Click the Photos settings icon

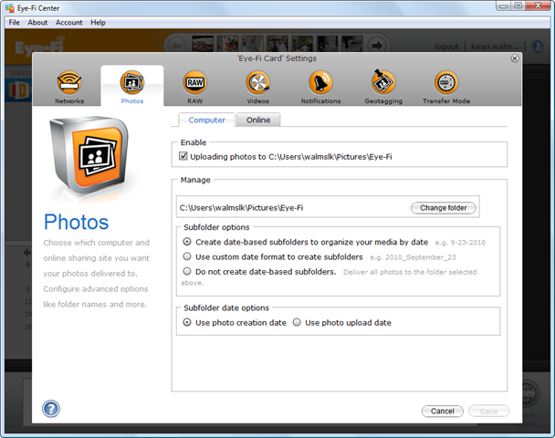click(x=131, y=84)
